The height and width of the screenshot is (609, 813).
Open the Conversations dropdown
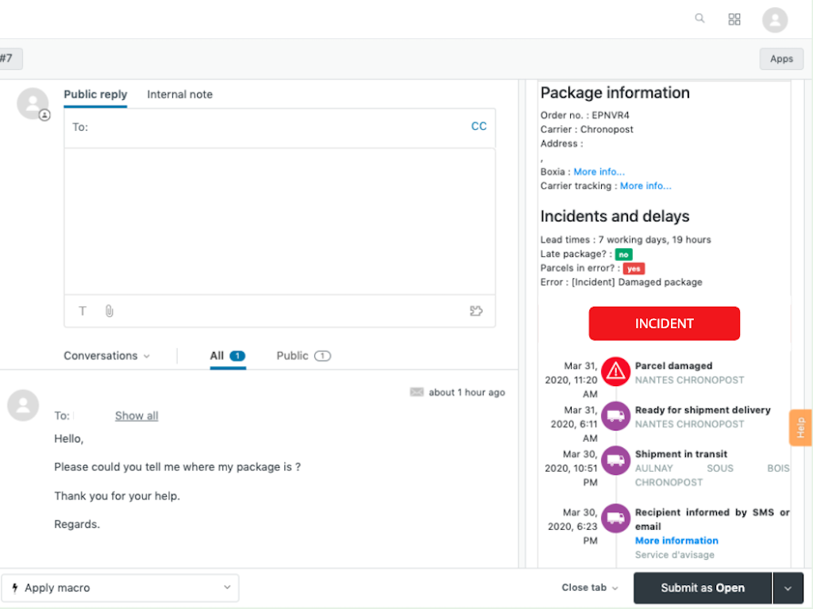tap(106, 355)
